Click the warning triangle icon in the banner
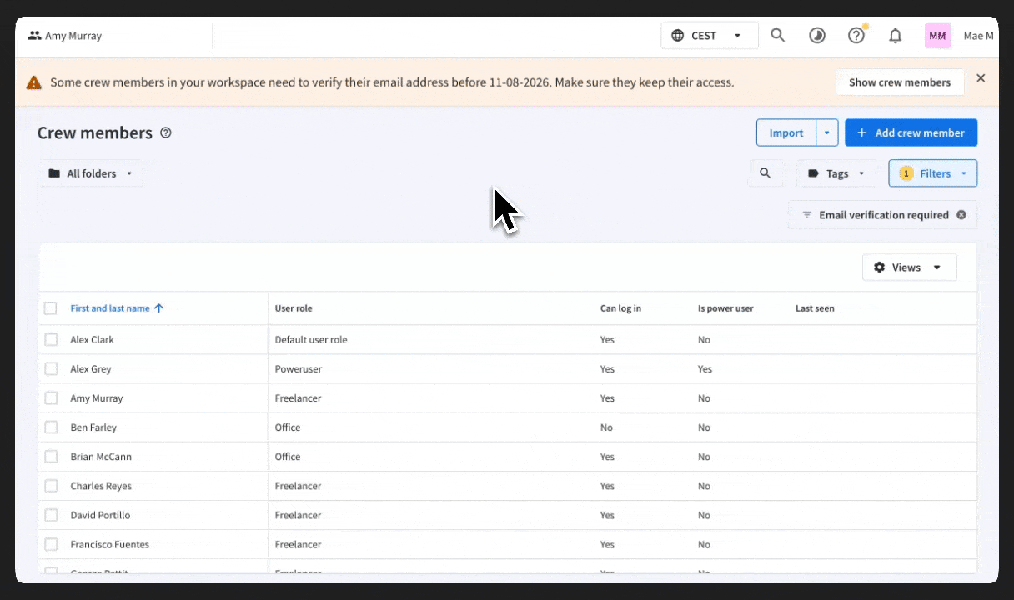The height and width of the screenshot is (600, 1014). tap(33, 82)
